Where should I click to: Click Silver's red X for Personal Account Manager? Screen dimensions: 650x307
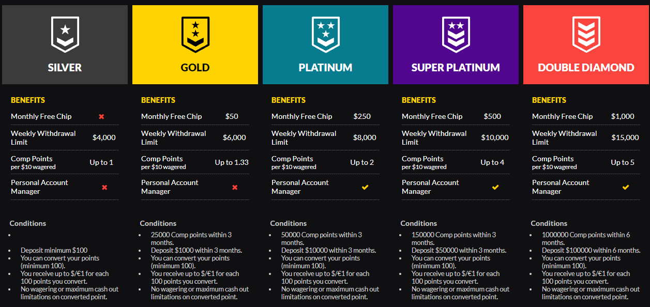pos(104,187)
